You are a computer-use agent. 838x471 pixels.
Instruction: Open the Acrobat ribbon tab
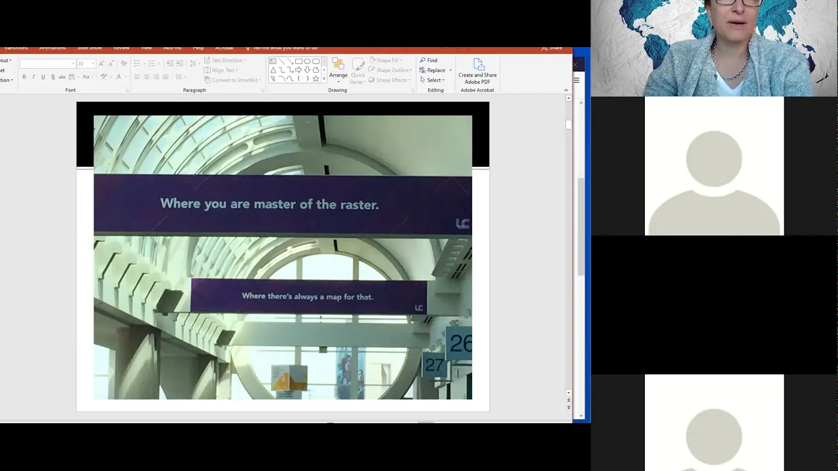coord(225,48)
